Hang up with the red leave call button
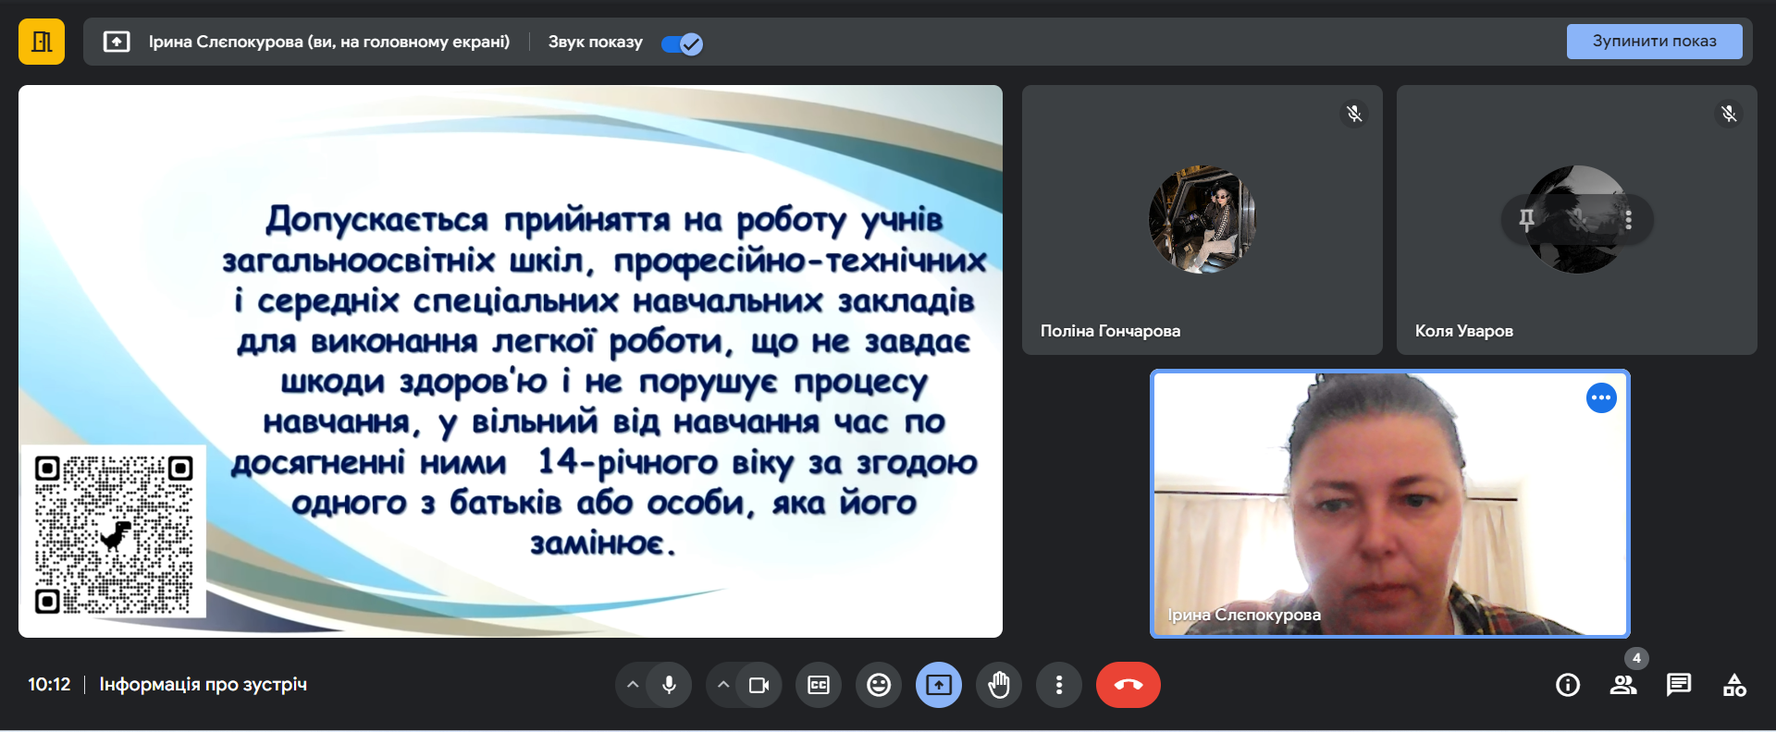 [x=1128, y=685]
